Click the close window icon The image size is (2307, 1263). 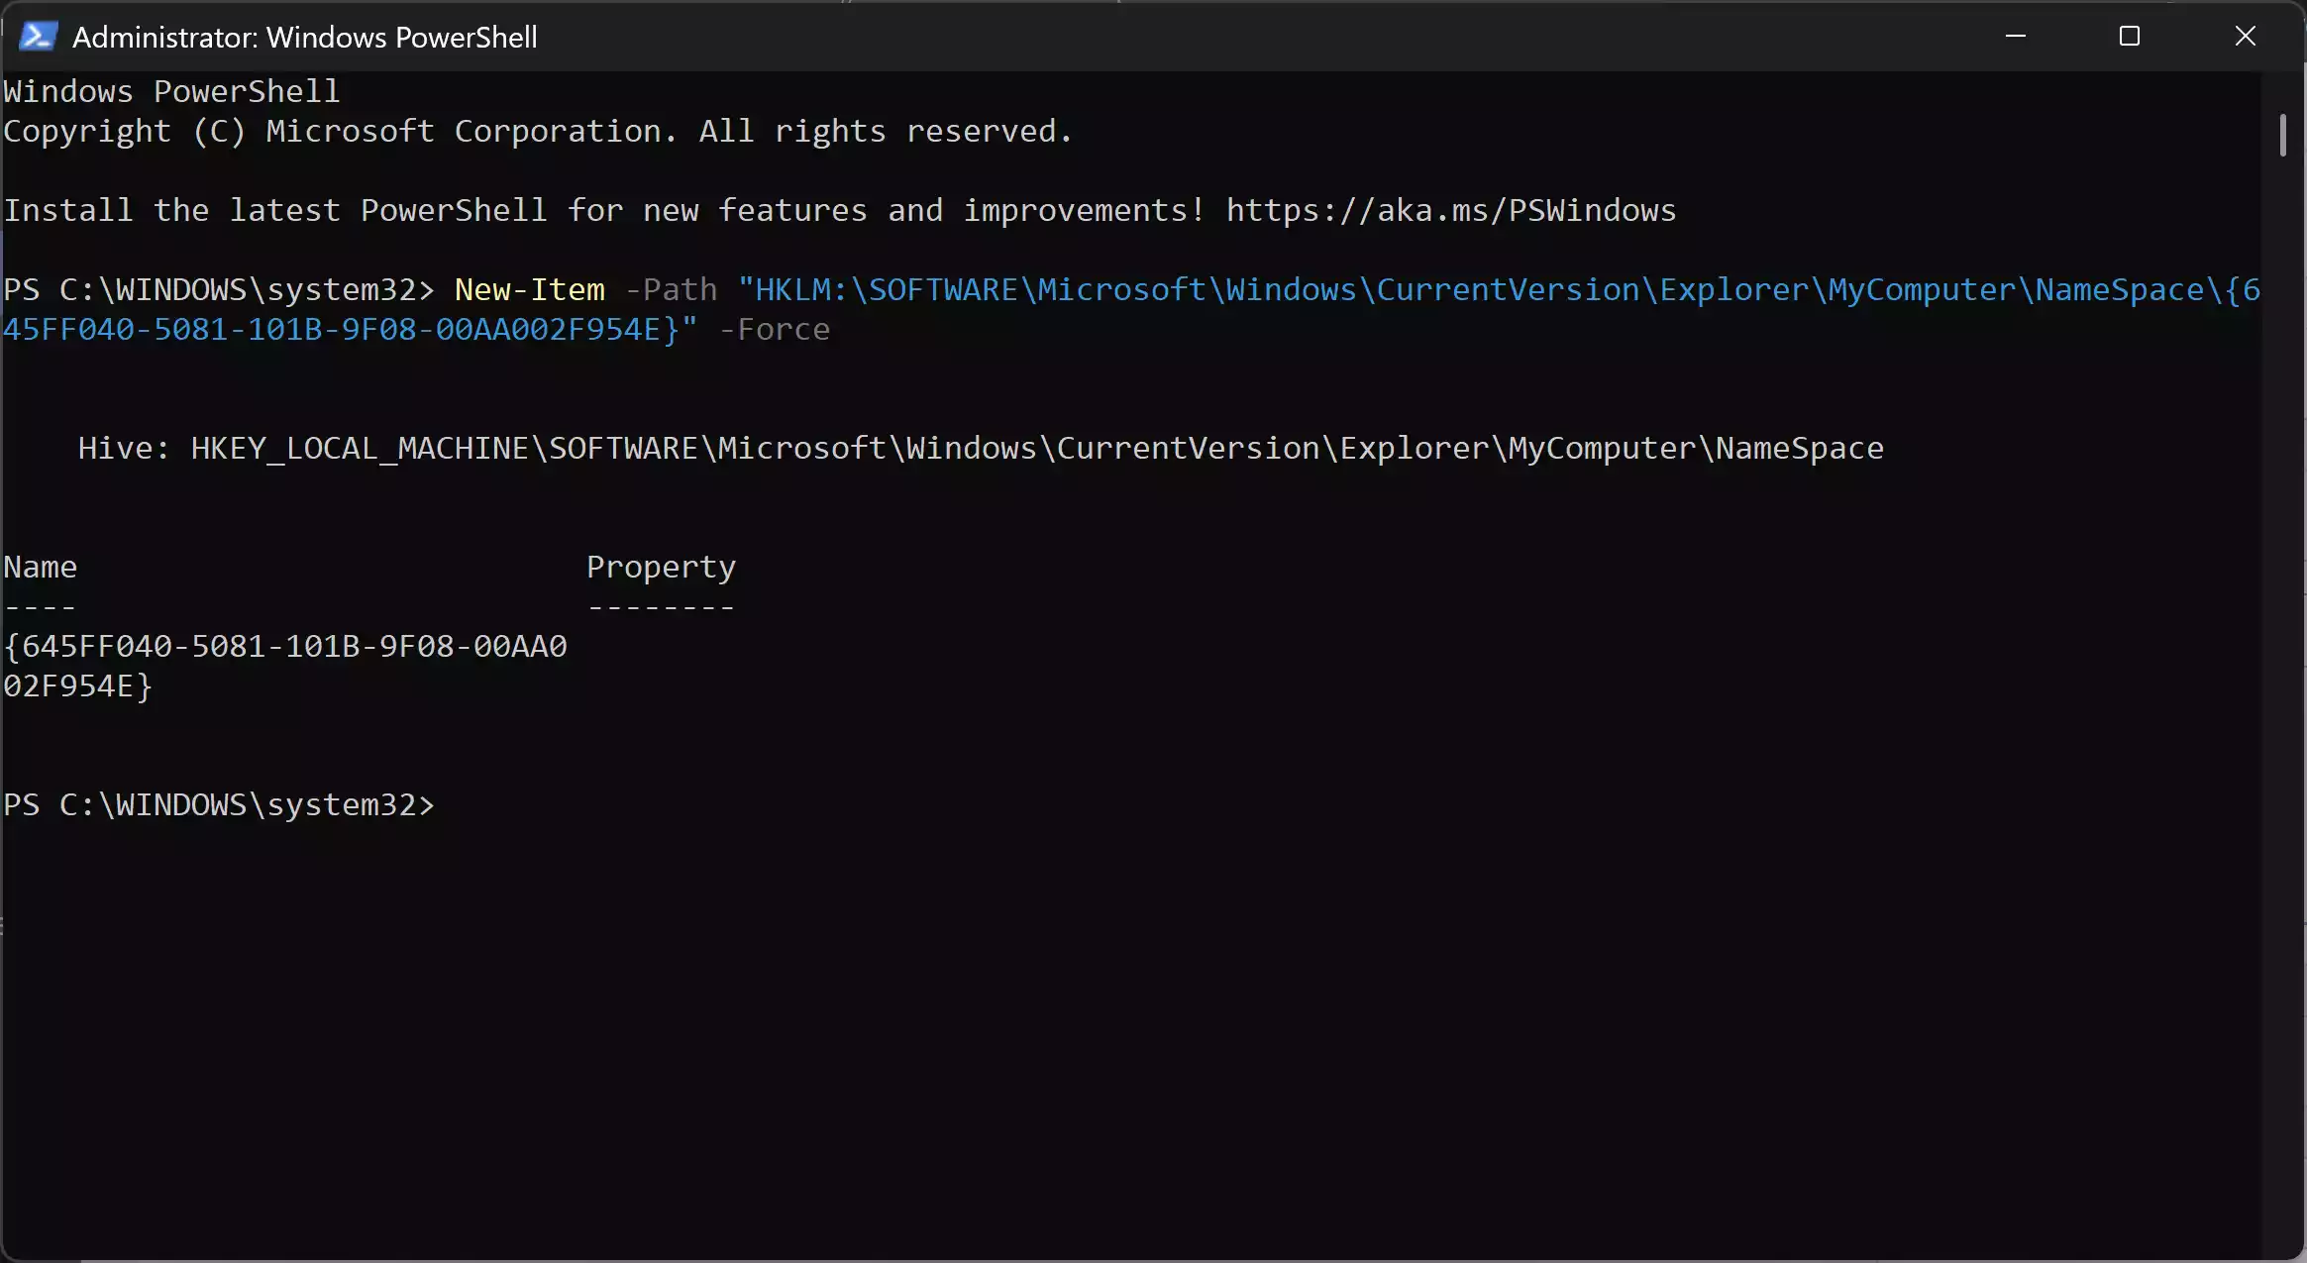(2243, 36)
